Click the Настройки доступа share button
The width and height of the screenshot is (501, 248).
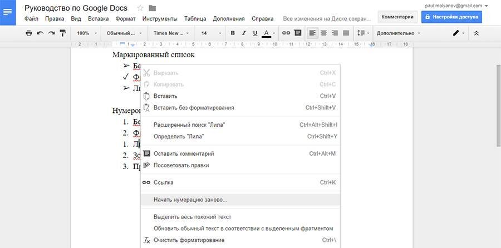pos(451,17)
